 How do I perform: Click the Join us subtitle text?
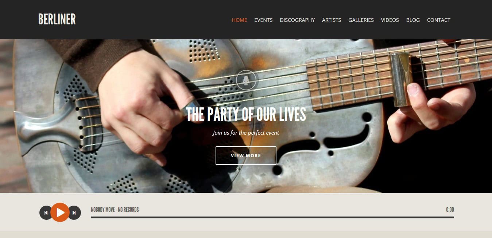tap(246, 133)
